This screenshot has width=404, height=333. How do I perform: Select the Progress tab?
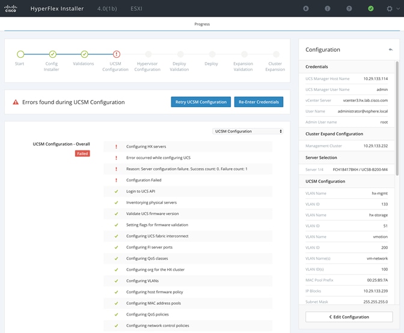[x=202, y=24]
